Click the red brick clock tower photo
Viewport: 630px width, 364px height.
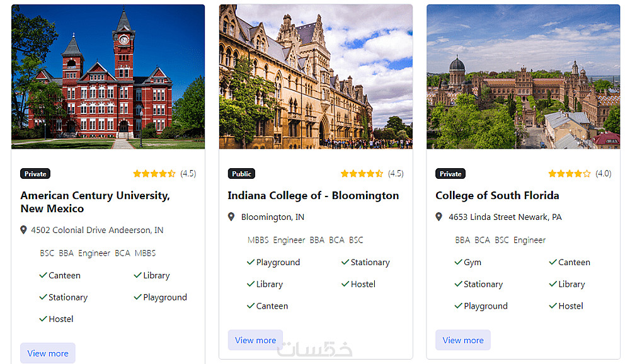coord(108,77)
